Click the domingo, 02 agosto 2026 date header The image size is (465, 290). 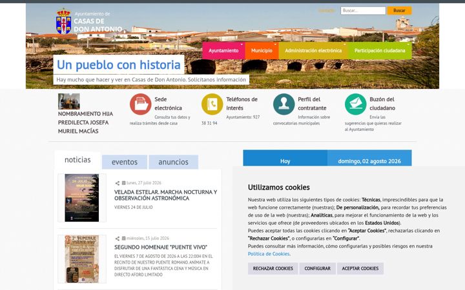369,158
